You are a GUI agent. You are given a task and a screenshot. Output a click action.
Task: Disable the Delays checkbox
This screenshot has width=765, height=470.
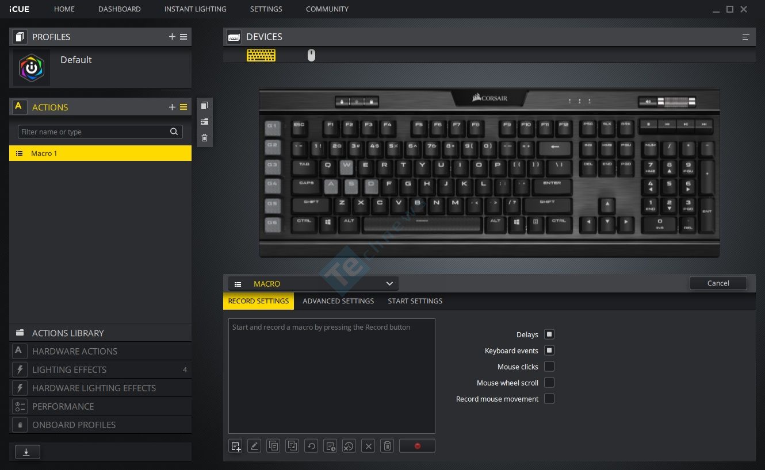click(549, 334)
